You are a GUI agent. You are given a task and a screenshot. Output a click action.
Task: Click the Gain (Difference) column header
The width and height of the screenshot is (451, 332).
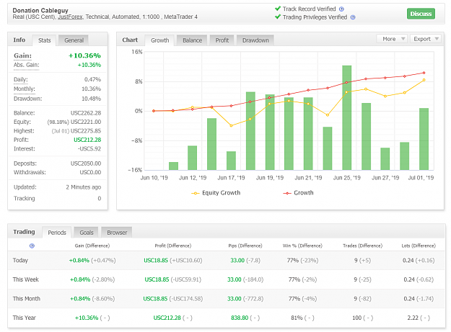pos(92,246)
